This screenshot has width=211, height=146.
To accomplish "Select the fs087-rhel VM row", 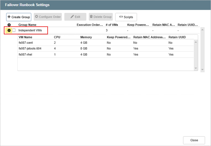I will (x=25, y=54).
